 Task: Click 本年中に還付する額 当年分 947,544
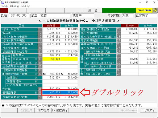148,63
